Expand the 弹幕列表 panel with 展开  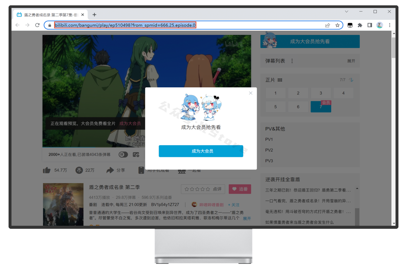351,61
